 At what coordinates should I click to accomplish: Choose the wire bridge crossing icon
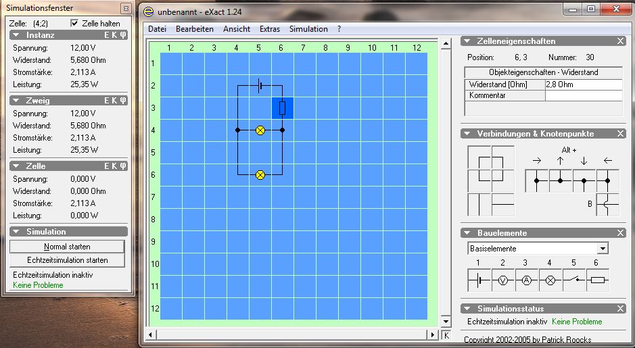607,204
